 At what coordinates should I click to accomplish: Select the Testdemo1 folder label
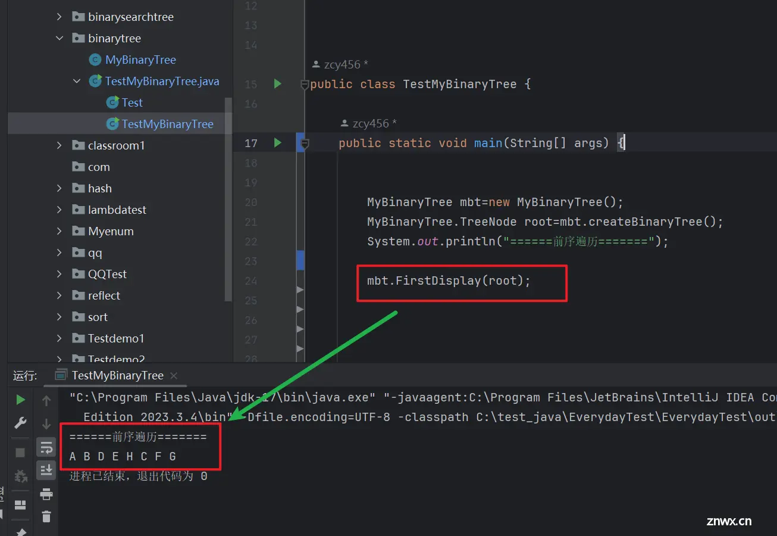pos(116,338)
